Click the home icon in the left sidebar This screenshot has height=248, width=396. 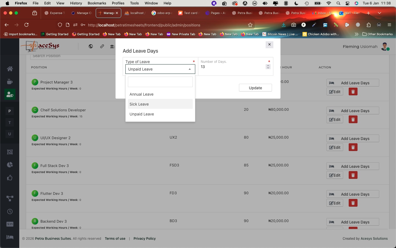(x=10, y=69)
